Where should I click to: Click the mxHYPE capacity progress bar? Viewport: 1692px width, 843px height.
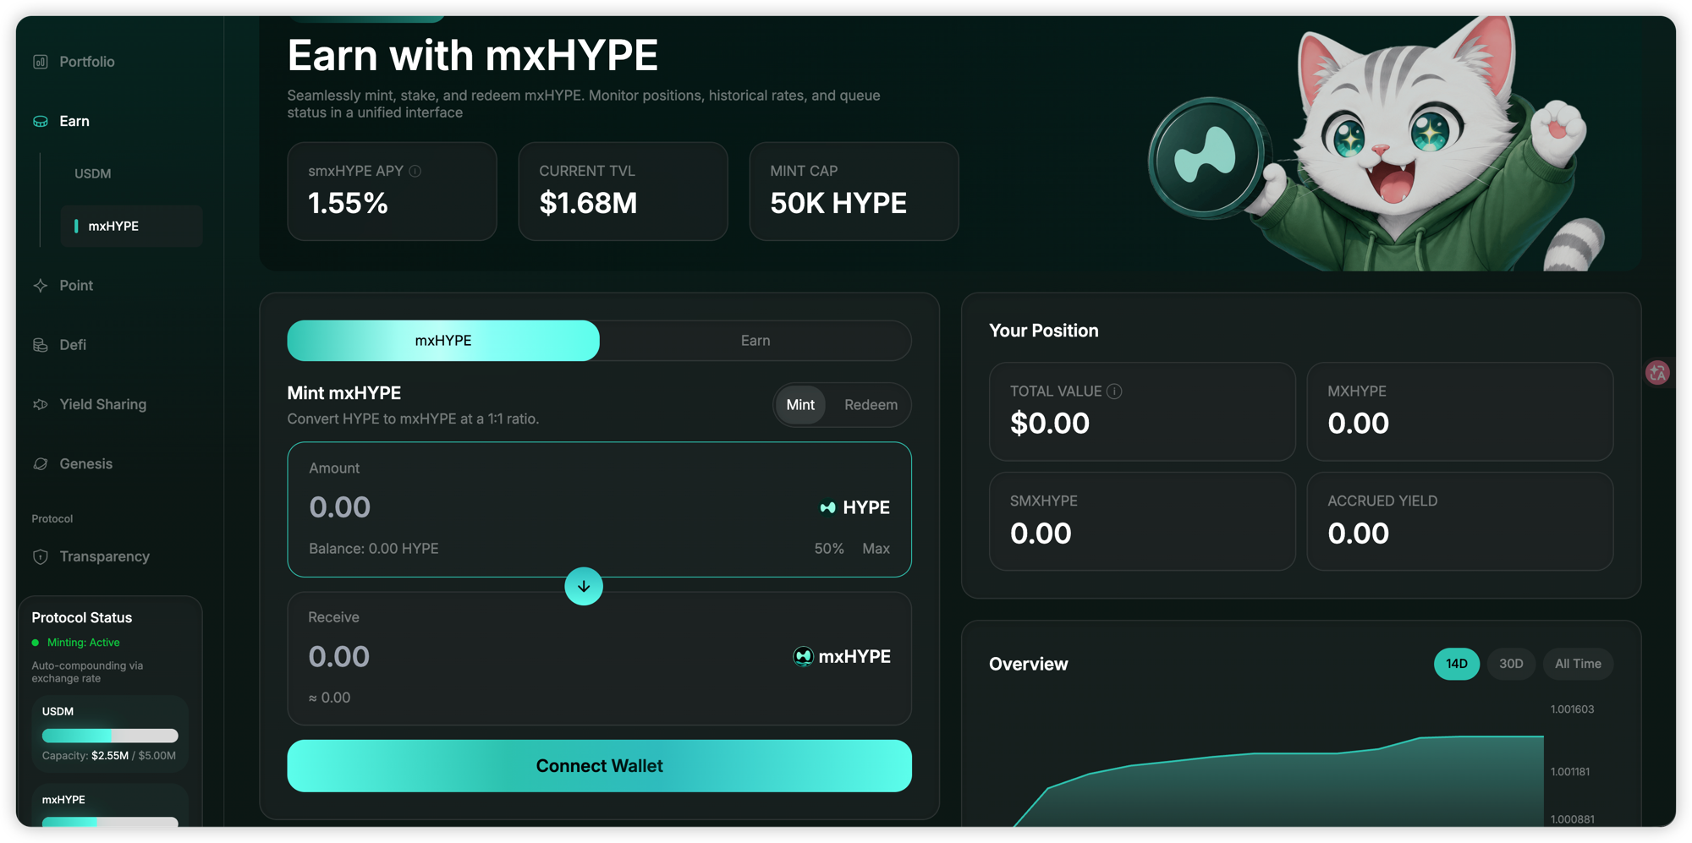tap(110, 822)
